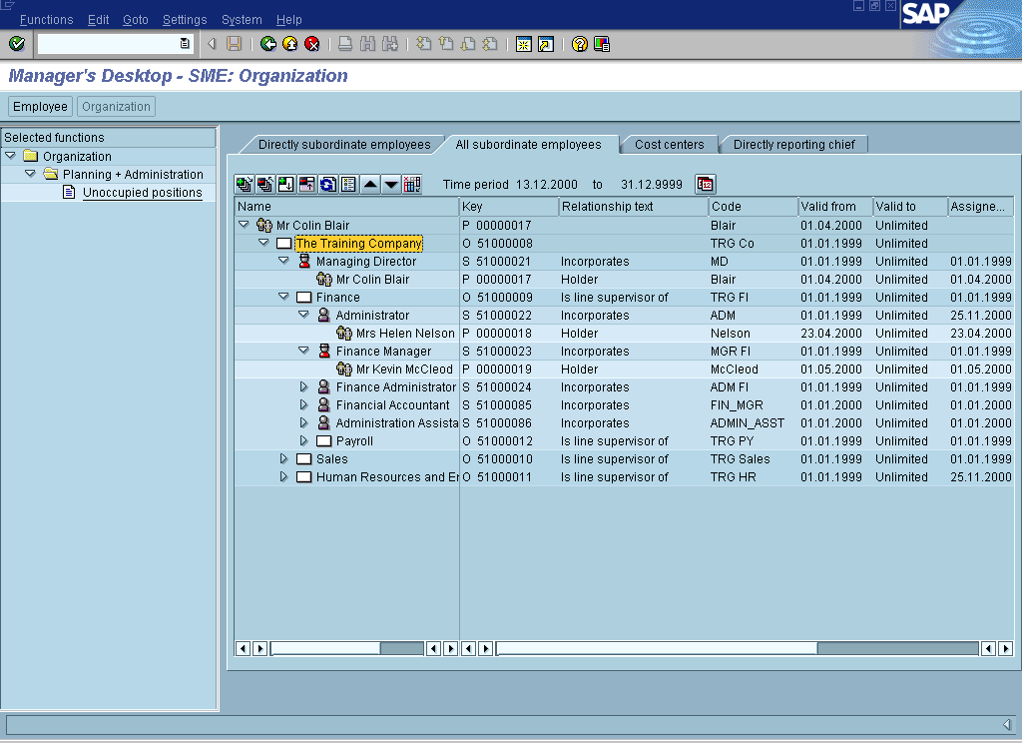Click the calendar Time Period icon
The width and height of the screenshot is (1022, 743).
[x=706, y=185]
